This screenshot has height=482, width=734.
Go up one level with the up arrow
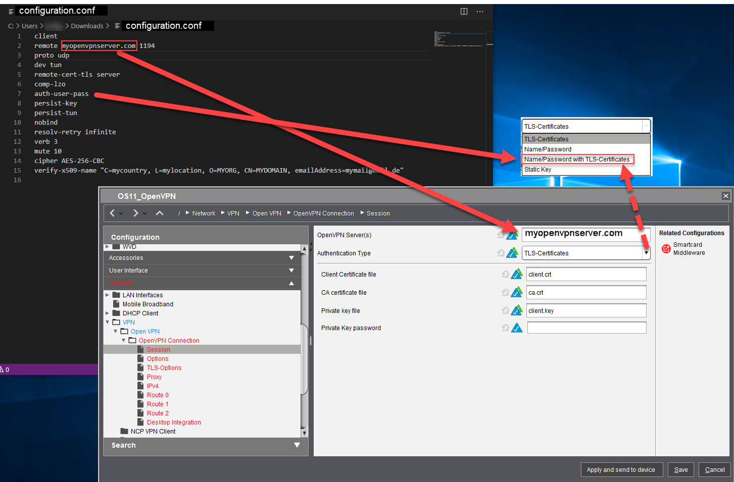coord(160,213)
